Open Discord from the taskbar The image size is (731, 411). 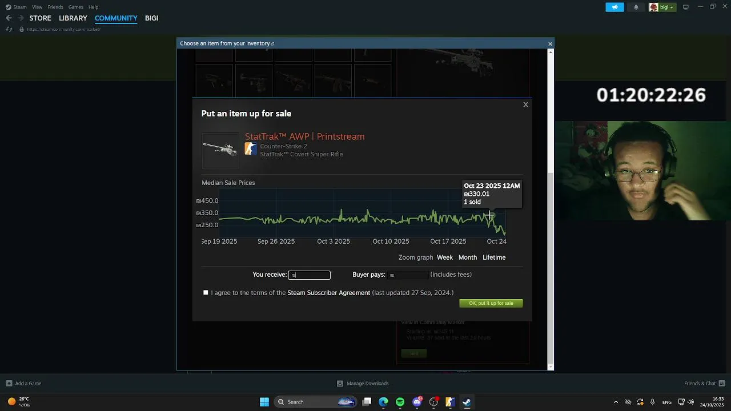417,402
